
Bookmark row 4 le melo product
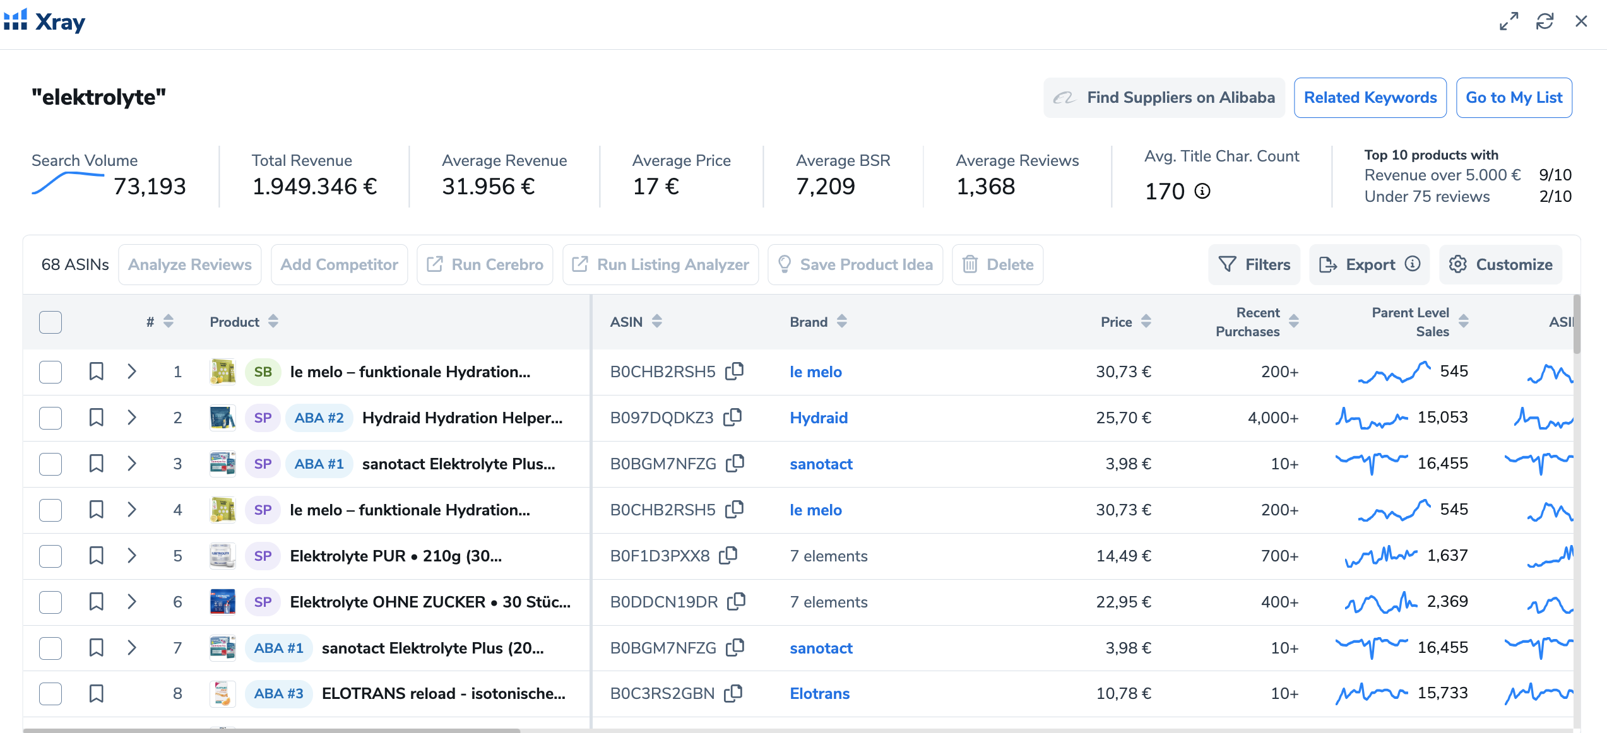pos(96,509)
